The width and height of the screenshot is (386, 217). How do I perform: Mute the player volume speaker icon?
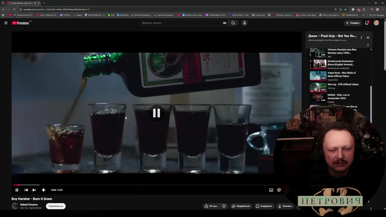point(44,190)
